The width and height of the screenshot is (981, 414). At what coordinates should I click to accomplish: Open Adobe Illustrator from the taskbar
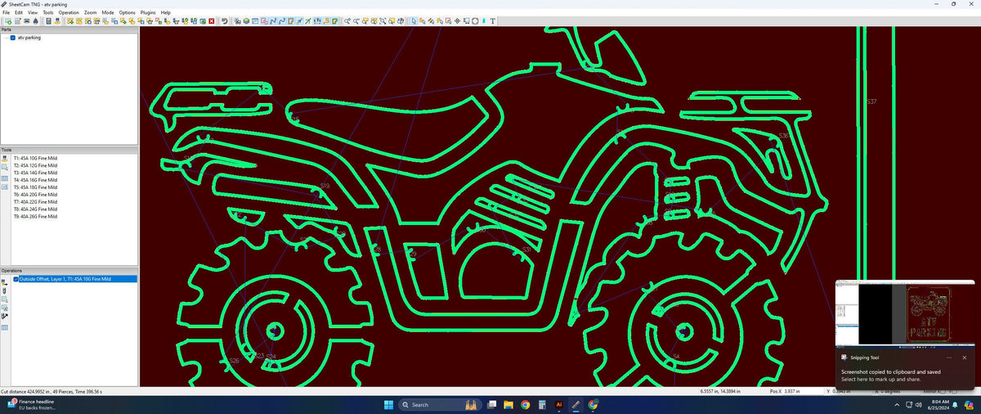559,404
